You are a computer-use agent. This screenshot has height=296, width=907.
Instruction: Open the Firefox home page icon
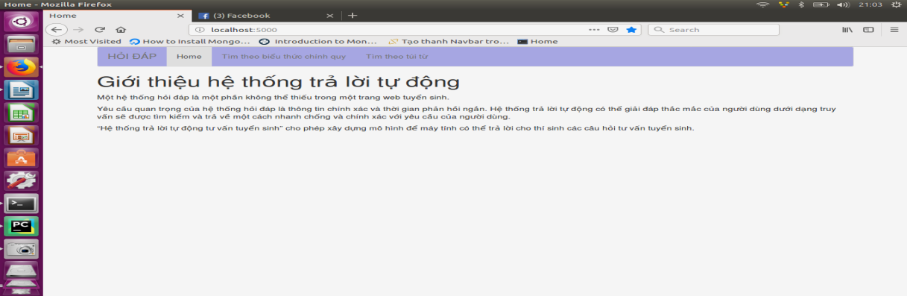[x=120, y=29]
